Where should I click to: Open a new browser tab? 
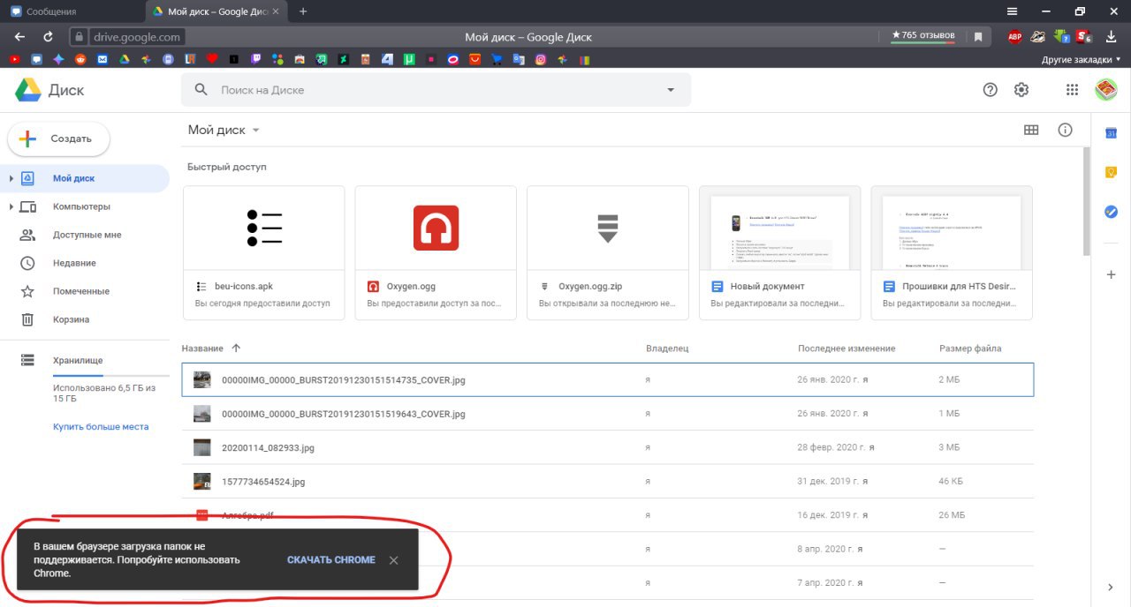pyautogui.click(x=303, y=11)
